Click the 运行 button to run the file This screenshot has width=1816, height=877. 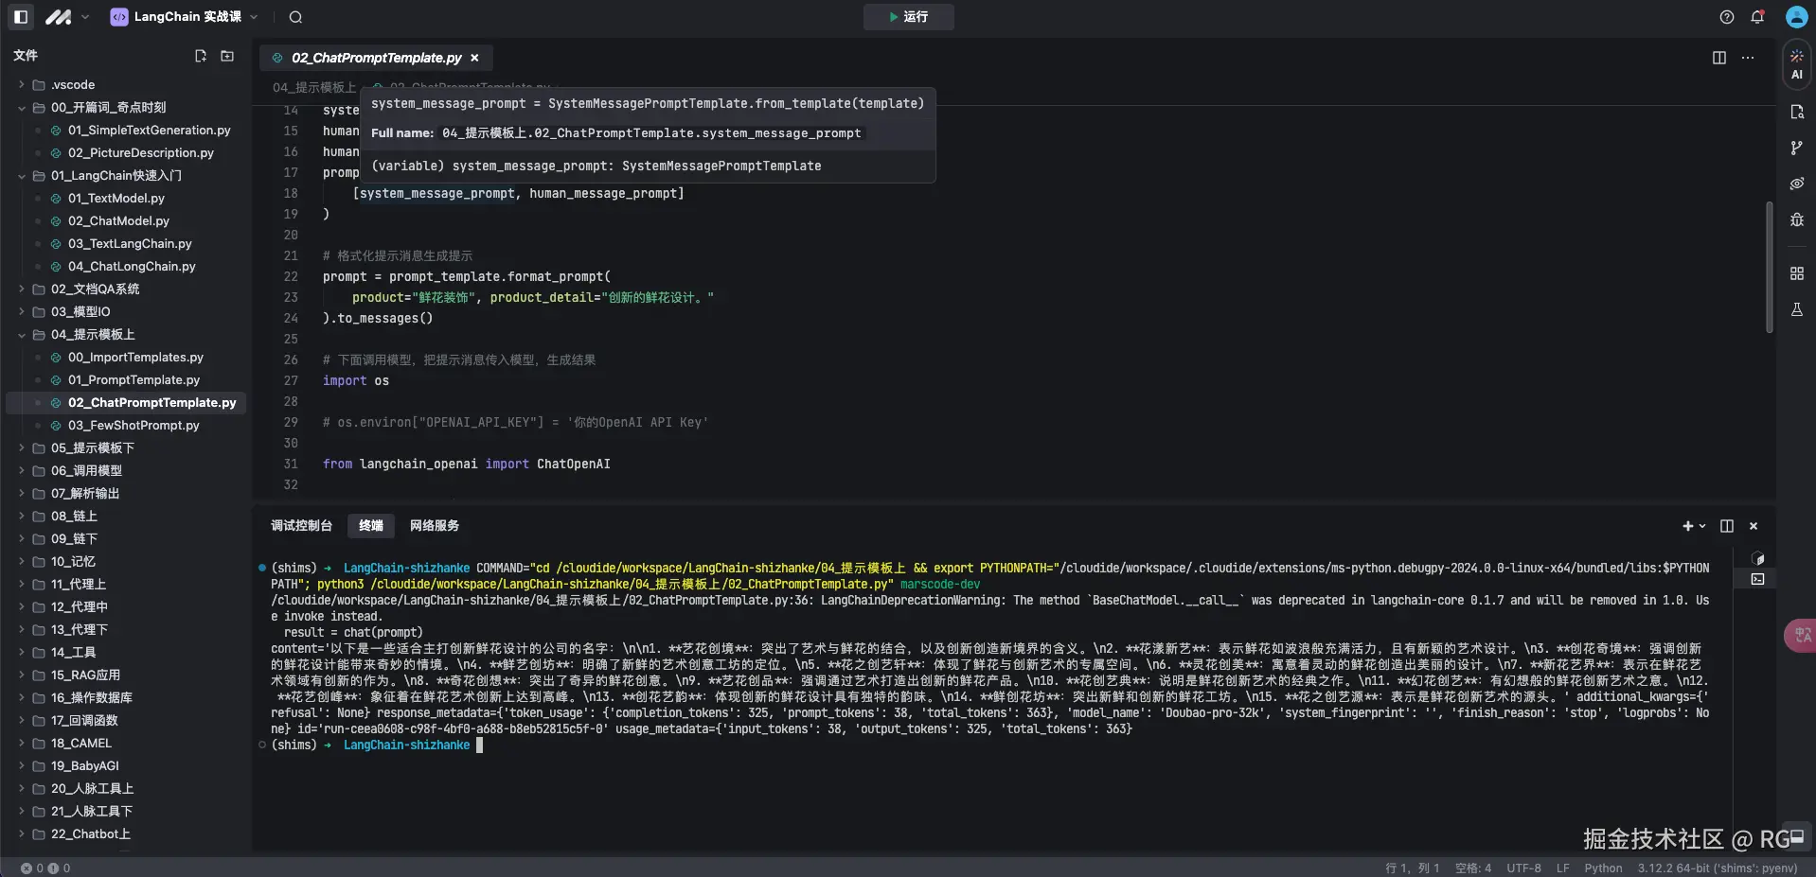(x=907, y=17)
